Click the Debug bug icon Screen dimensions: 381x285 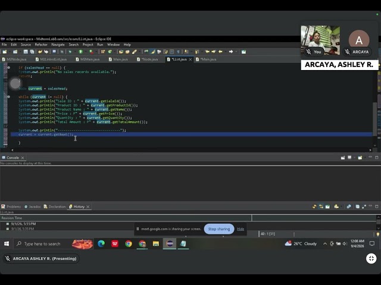[70, 52]
